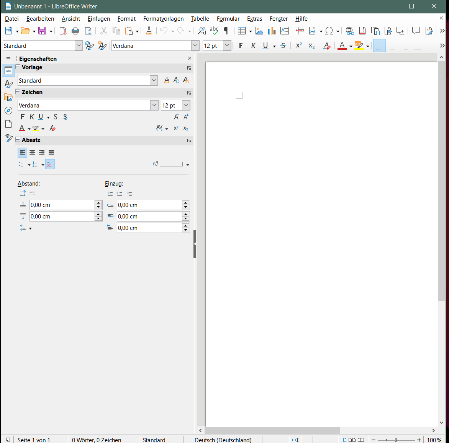Increase paragraph spacing under Abstand

click(x=23, y=193)
